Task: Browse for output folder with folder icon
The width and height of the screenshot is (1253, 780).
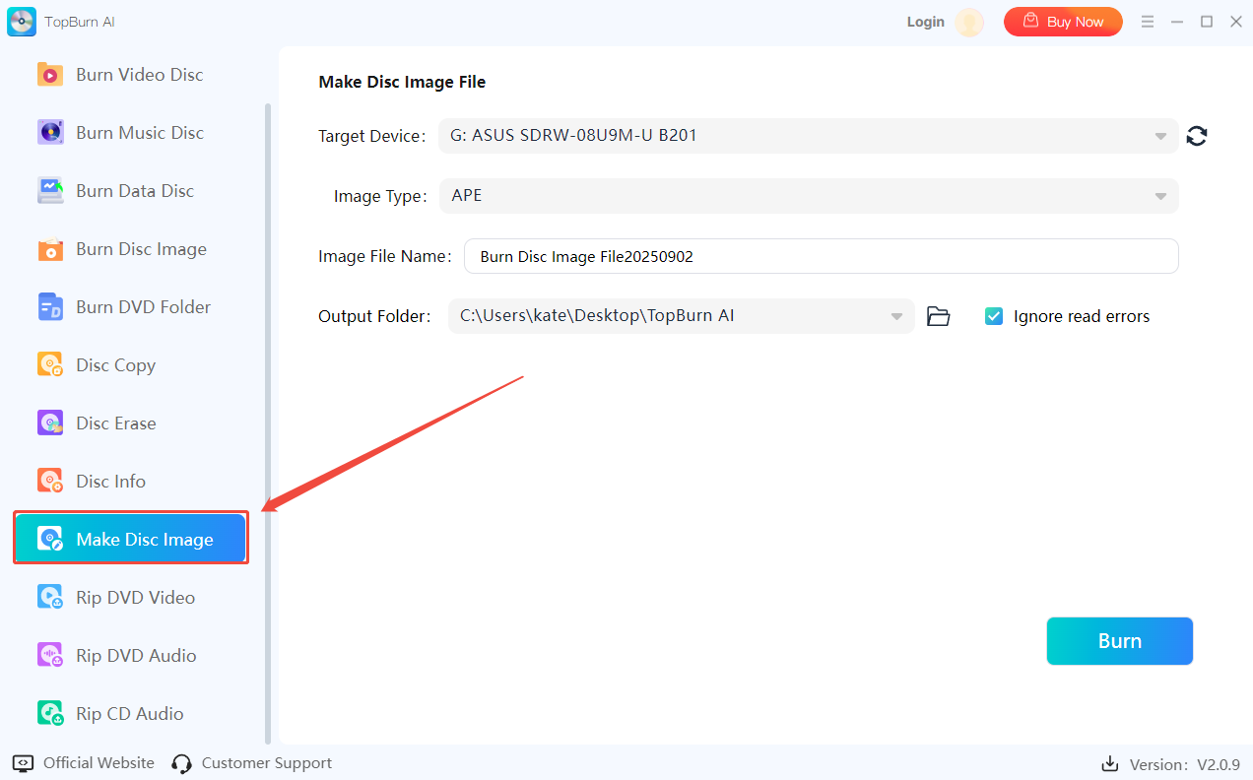Action: coord(939,316)
